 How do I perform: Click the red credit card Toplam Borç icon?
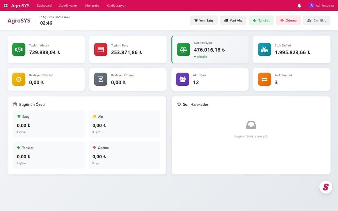101,49
